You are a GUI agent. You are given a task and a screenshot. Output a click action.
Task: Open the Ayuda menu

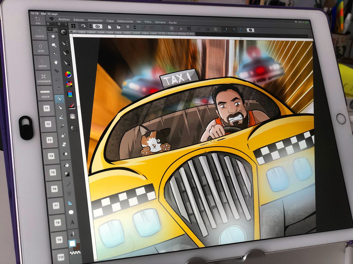(x=173, y=22)
